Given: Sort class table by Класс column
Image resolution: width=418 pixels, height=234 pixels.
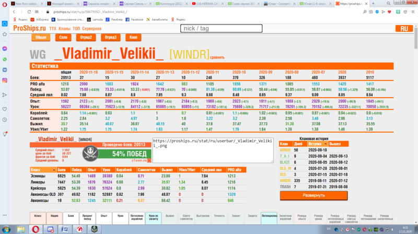Looking at the screenshot, I should pyautogui.click(x=43, y=170).
